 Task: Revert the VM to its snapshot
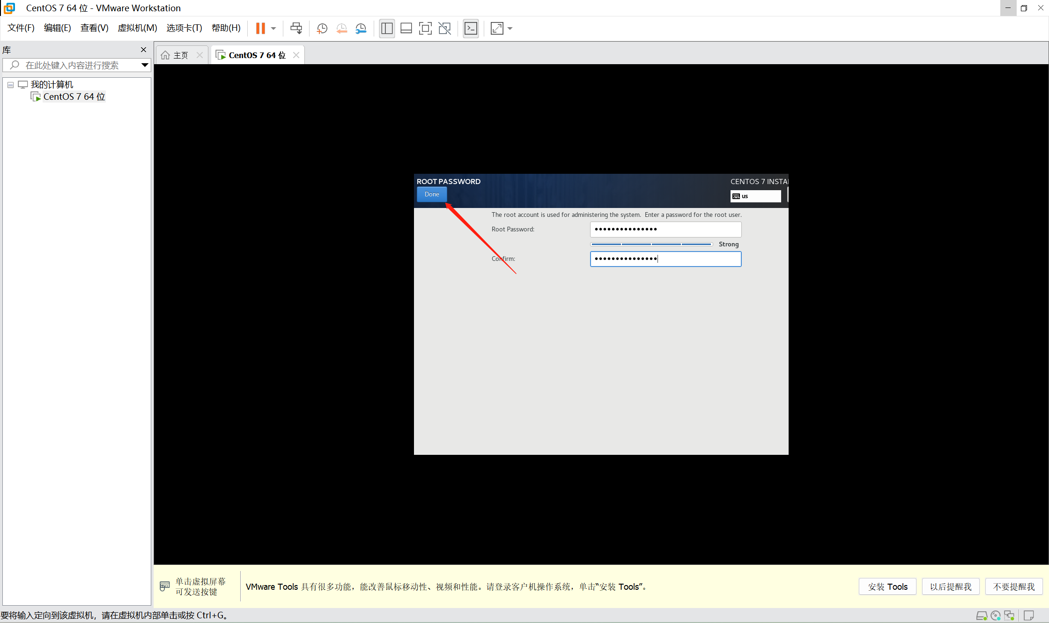[341, 28]
